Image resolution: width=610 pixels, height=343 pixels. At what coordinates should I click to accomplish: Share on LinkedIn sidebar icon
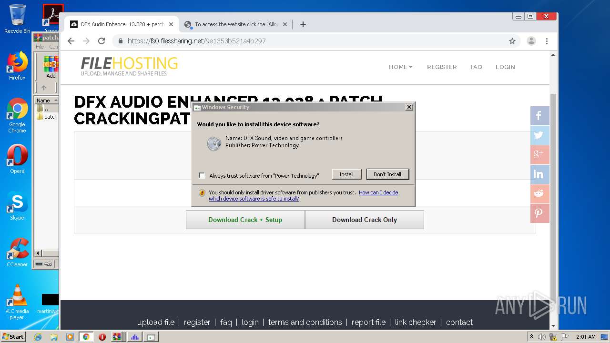click(540, 174)
